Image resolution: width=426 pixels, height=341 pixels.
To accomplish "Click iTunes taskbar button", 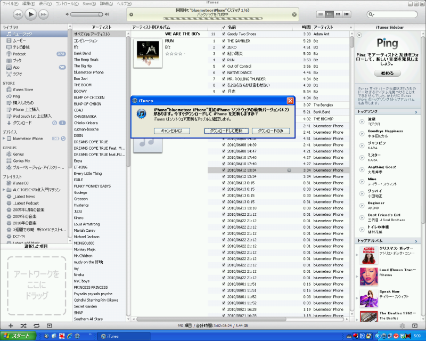I will pos(124,336).
